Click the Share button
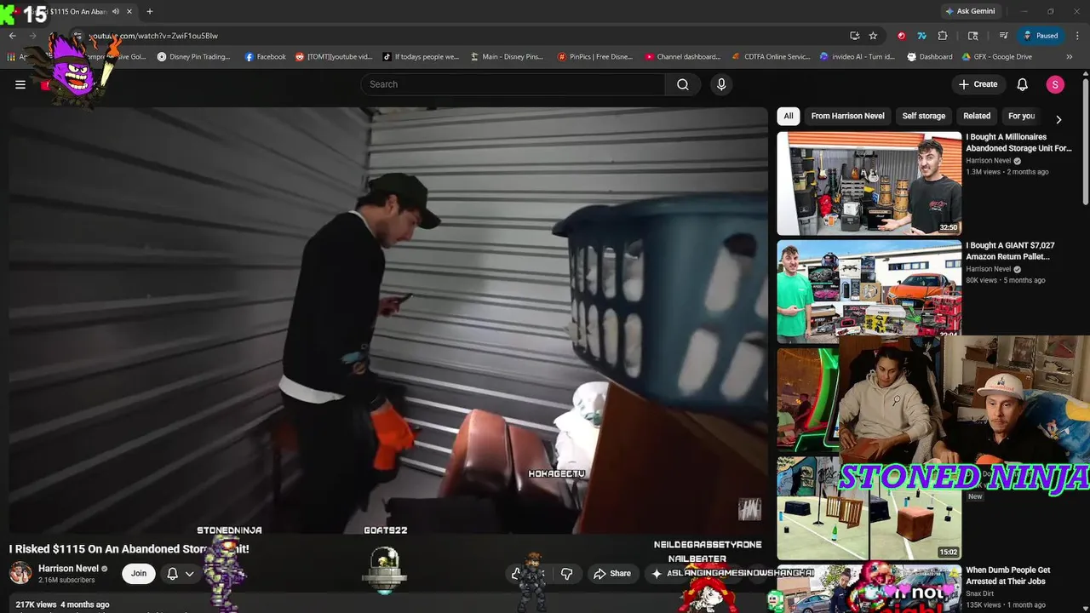1090x613 pixels. 612,573
